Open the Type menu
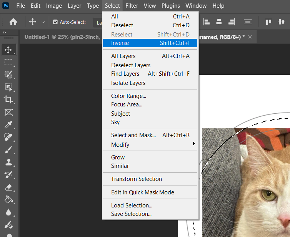Screen dimensions: 290x237 pyautogui.click(x=93, y=6)
